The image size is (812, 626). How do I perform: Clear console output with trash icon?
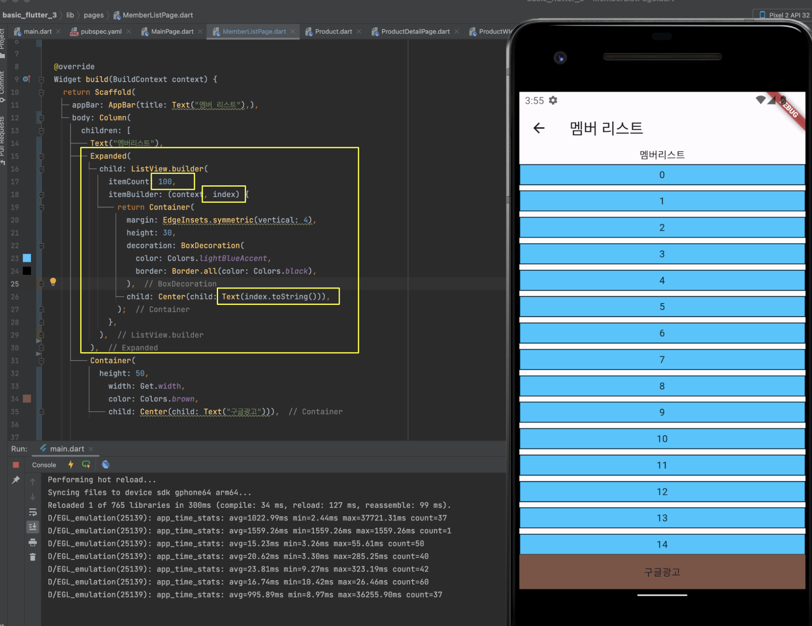click(33, 557)
